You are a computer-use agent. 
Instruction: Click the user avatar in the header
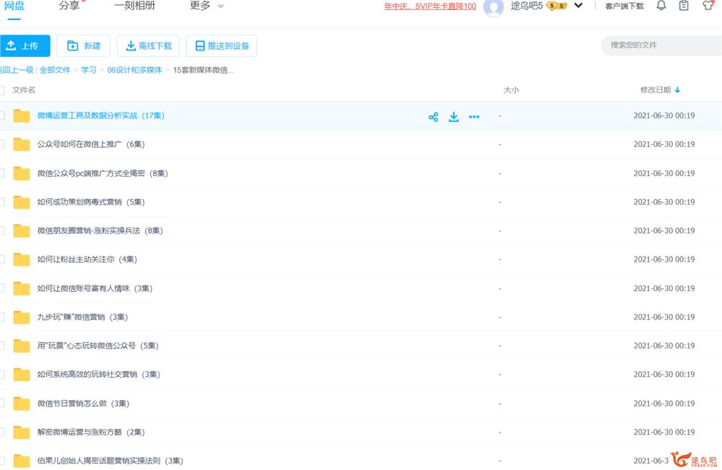[x=493, y=7]
